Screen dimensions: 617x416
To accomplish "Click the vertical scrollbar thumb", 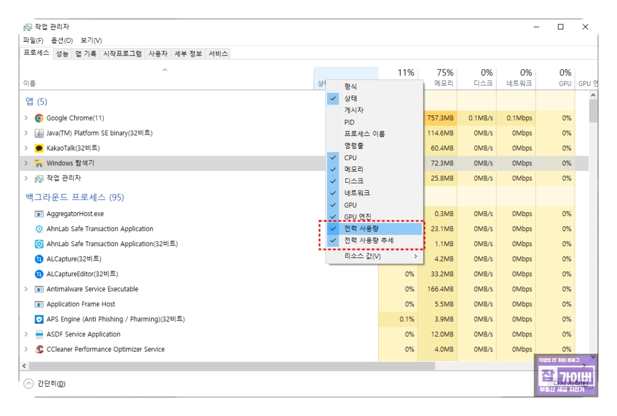I will (593, 111).
